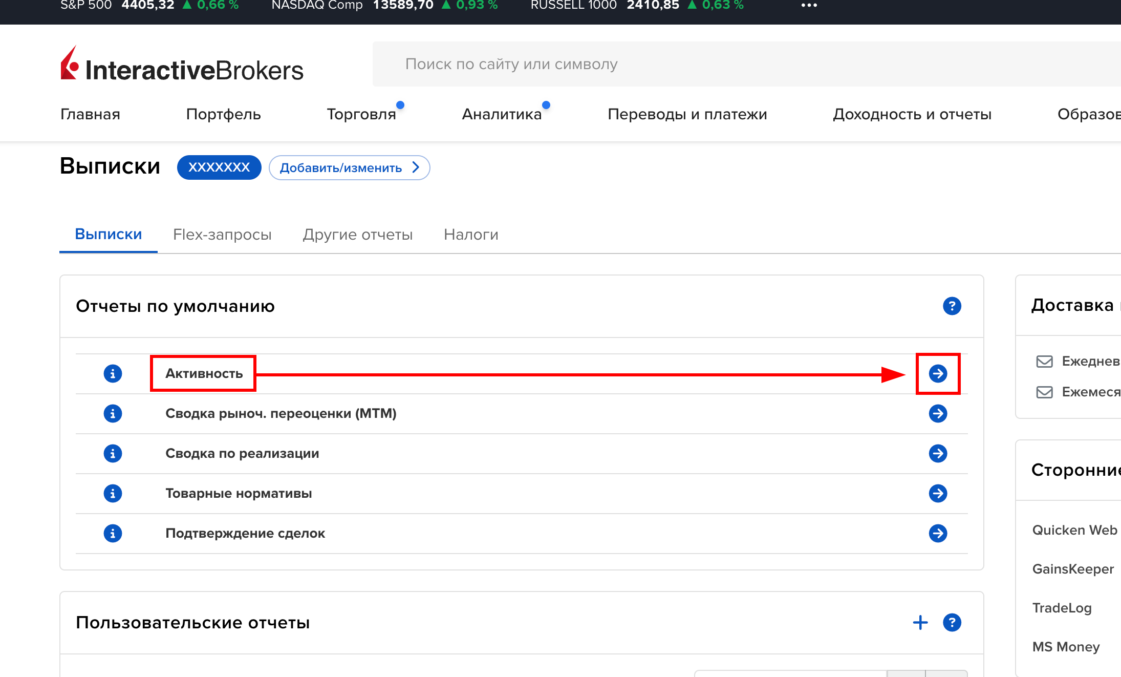Viewport: 1121px width, 677px height.
Task: Click Сводка рыноч. переоценки (MTM) report name
Action: coord(281,413)
